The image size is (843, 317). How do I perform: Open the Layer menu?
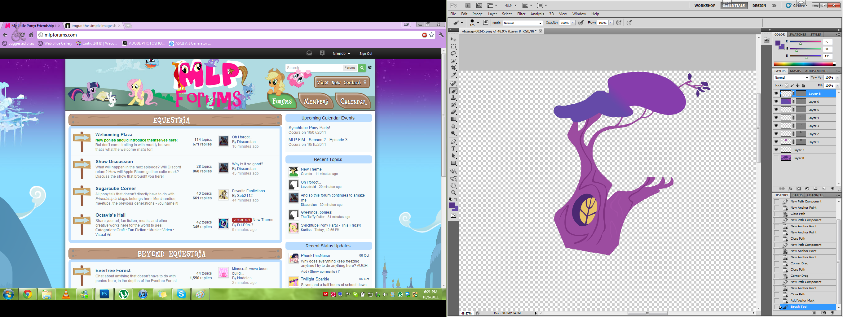click(492, 14)
